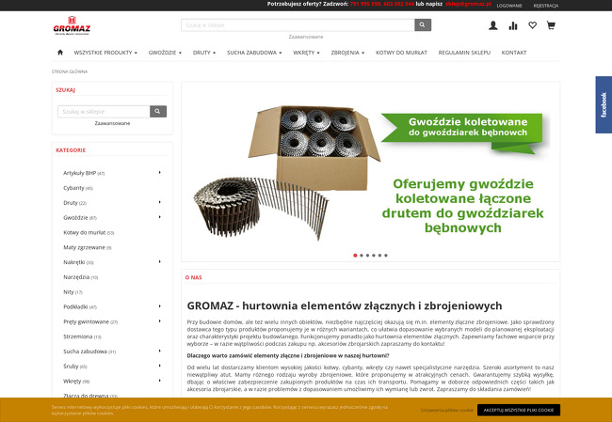Image resolution: width=612 pixels, height=422 pixels.
Task: Open the Sucha Zabudowa navigation dropdown
Action: pos(254,53)
